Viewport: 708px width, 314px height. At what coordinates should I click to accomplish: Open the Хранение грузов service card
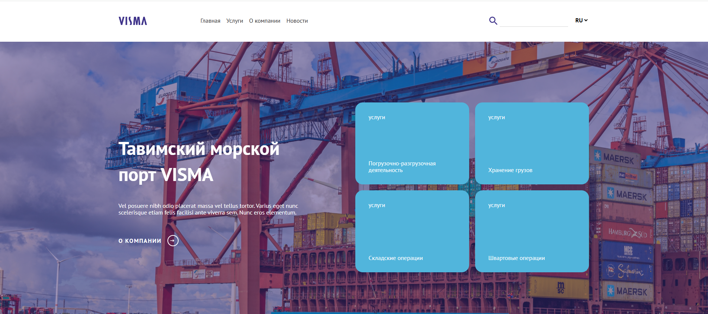click(532, 143)
